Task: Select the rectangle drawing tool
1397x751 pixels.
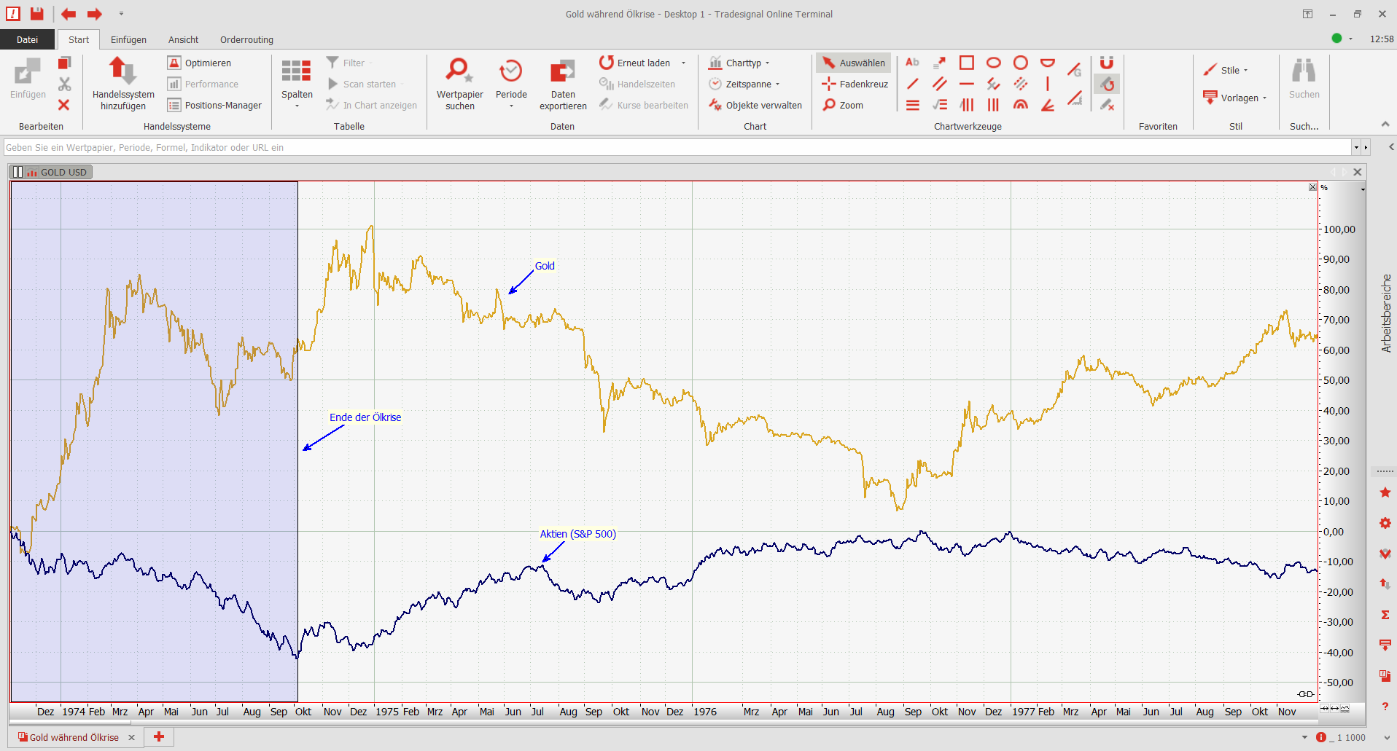Action: point(966,63)
